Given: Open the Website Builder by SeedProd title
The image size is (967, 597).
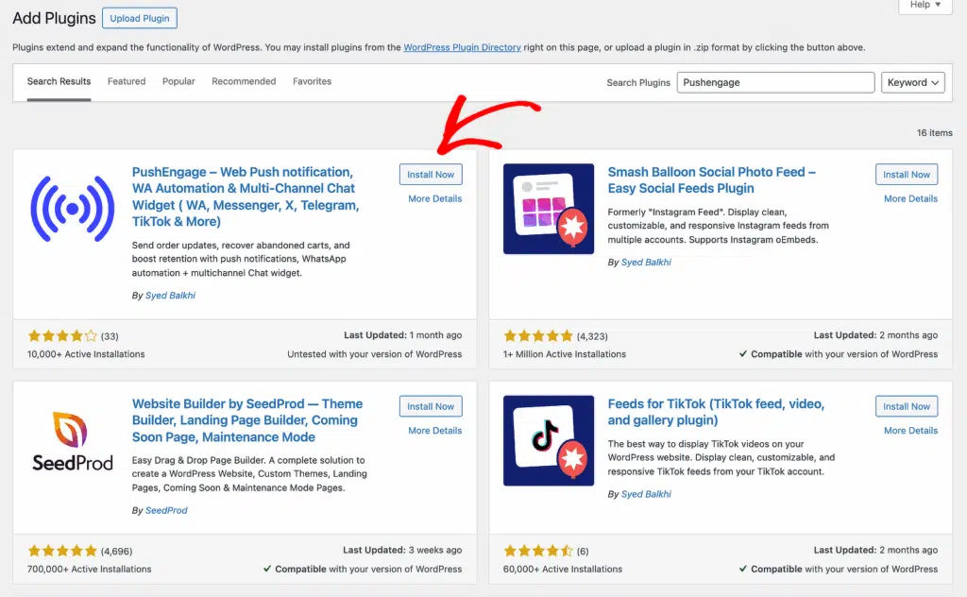Looking at the screenshot, I should (247, 420).
